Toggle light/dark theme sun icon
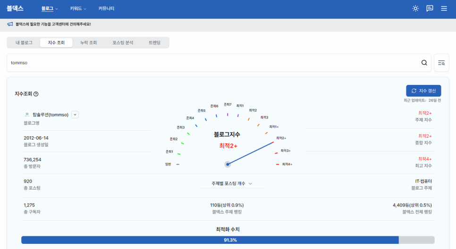Viewport: 456px width, 249px height. (x=415, y=8)
